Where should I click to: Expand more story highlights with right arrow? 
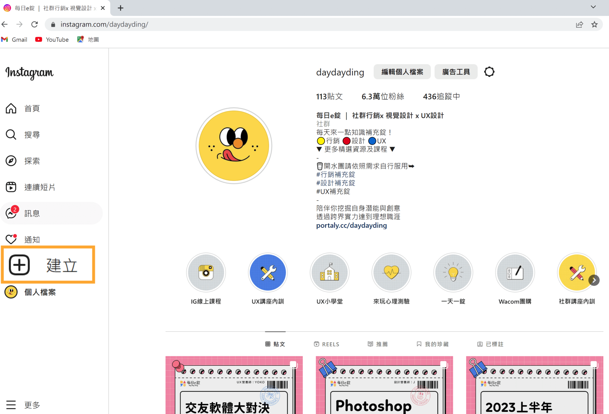click(594, 280)
